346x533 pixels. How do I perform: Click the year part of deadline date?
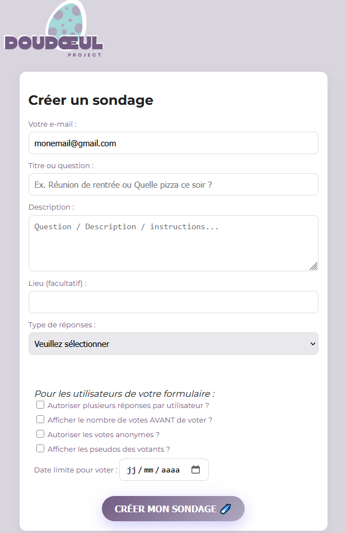tap(170, 470)
